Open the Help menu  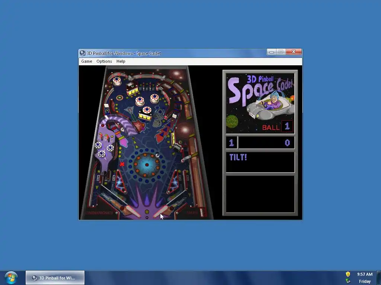coord(121,61)
